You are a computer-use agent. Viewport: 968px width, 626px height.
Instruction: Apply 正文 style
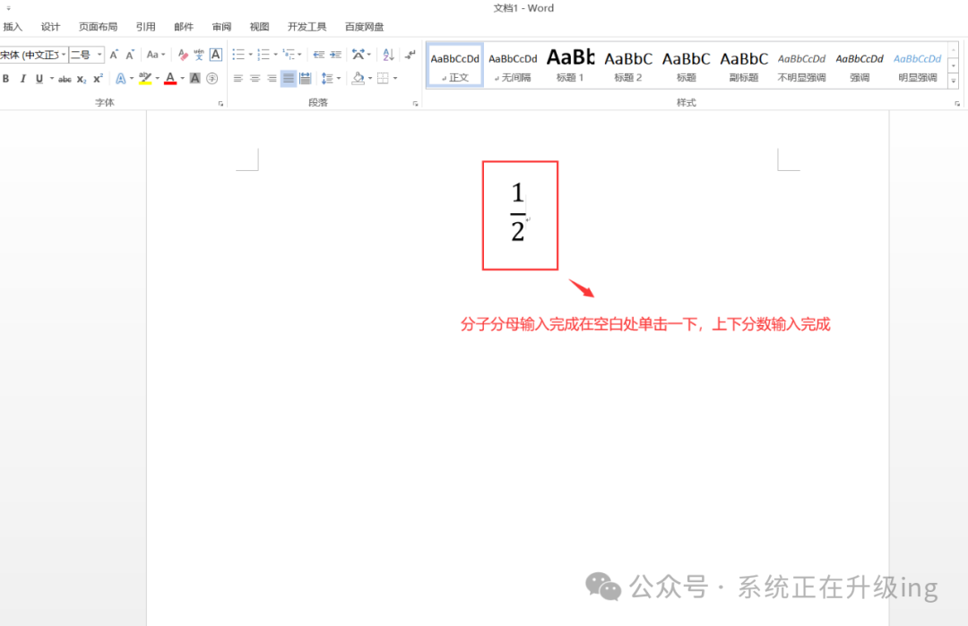[x=455, y=65]
